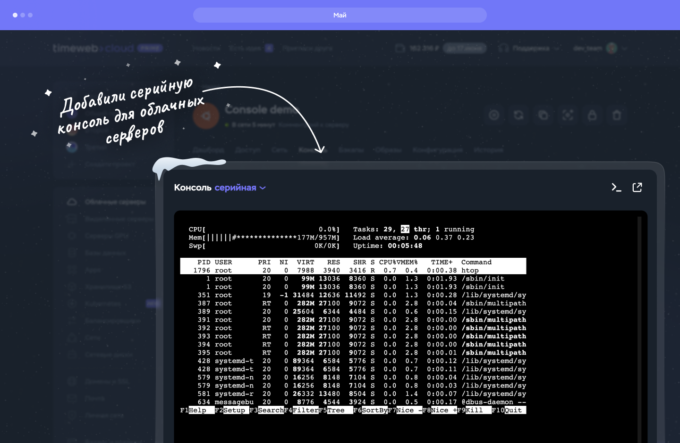Click the clone server icon
680x443 pixels.
click(543, 115)
